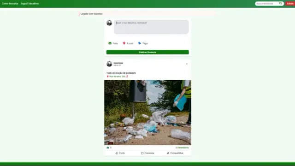The height and width of the screenshot is (166, 295).
Task: Click the denúncia text area
Action: pos(151,27)
